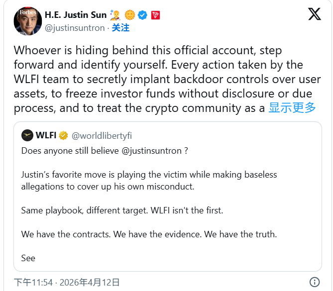This screenshot has height=291, width=333.
Task: Open Justin Sun's profile photo
Action: 27,20
